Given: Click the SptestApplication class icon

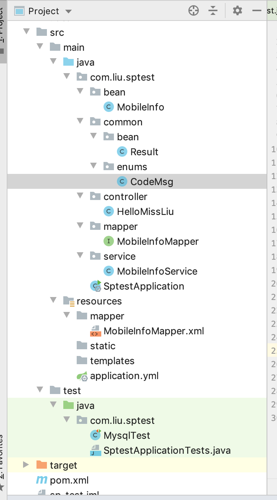Looking at the screenshot, I should (x=95, y=286).
